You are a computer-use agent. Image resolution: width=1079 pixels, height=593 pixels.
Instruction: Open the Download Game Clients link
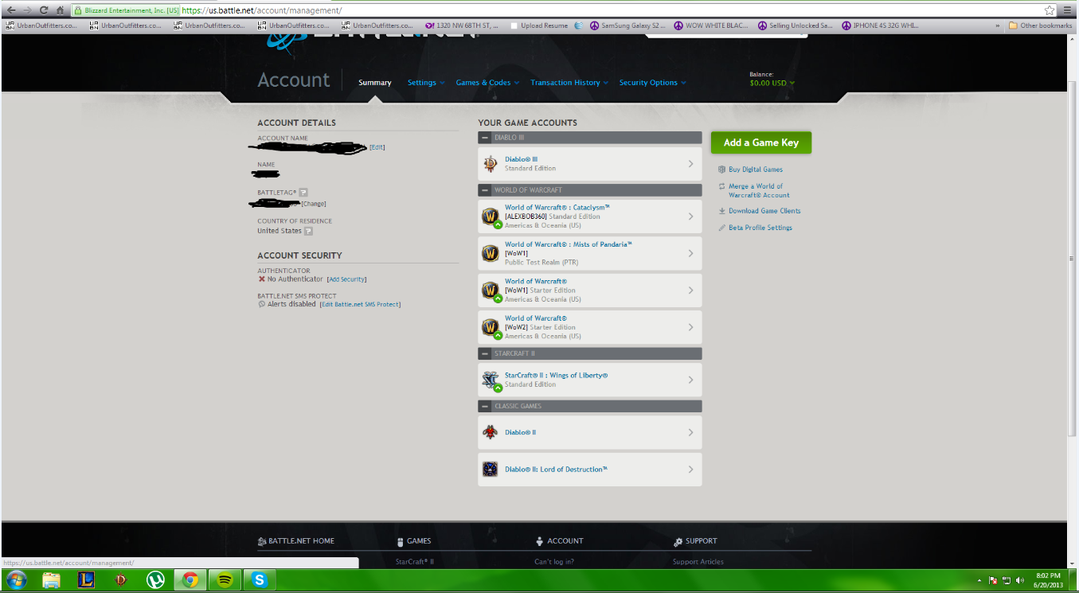[x=764, y=211]
